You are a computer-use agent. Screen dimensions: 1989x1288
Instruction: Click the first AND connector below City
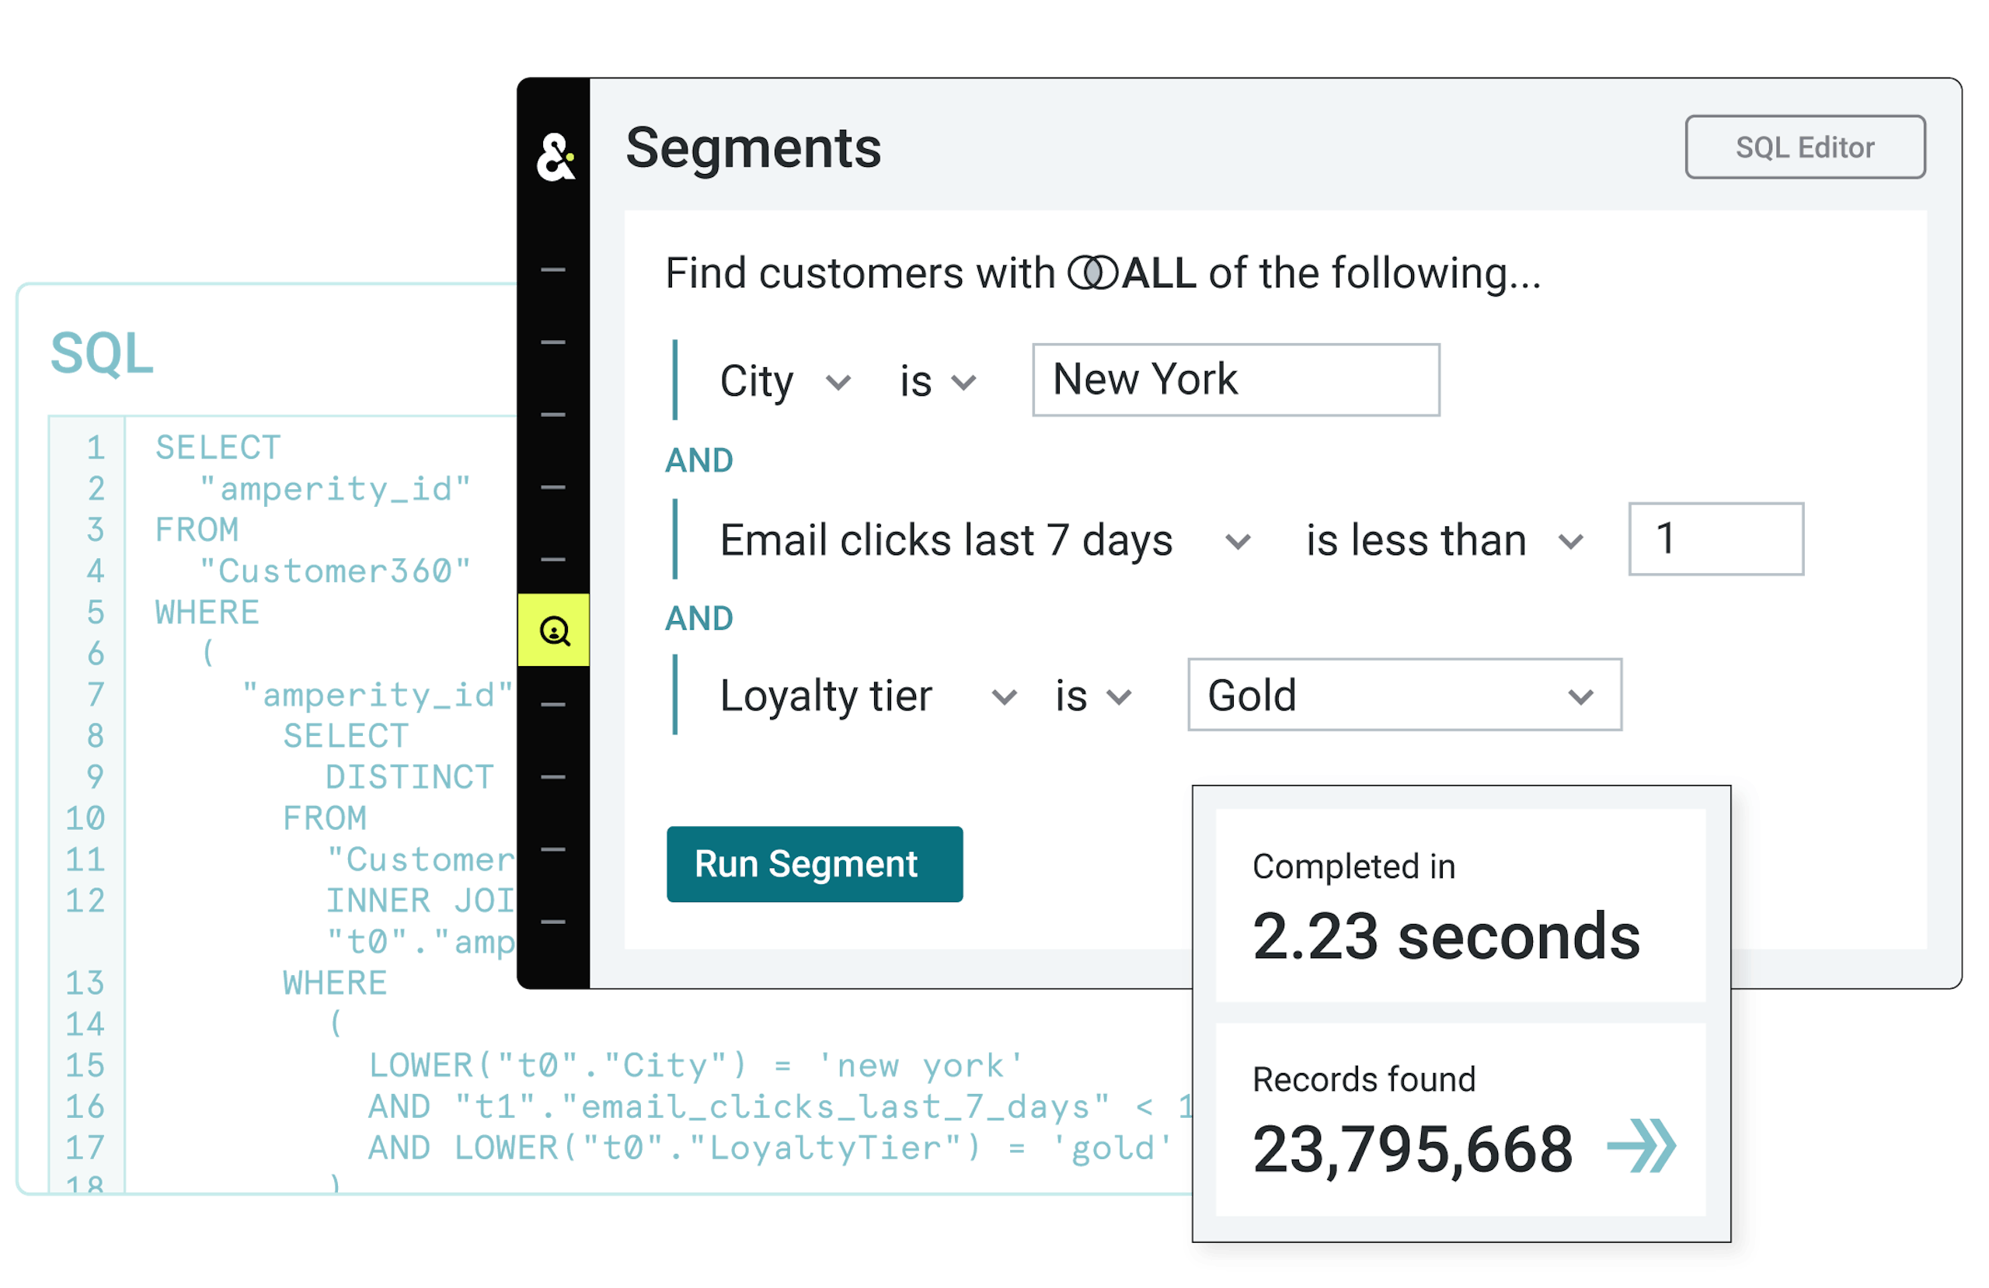[698, 460]
